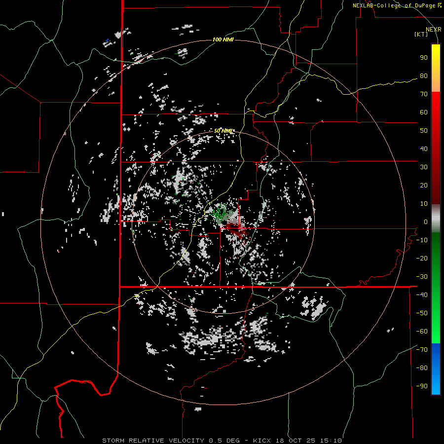Click the 50 NMI range ring label

coord(223,131)
